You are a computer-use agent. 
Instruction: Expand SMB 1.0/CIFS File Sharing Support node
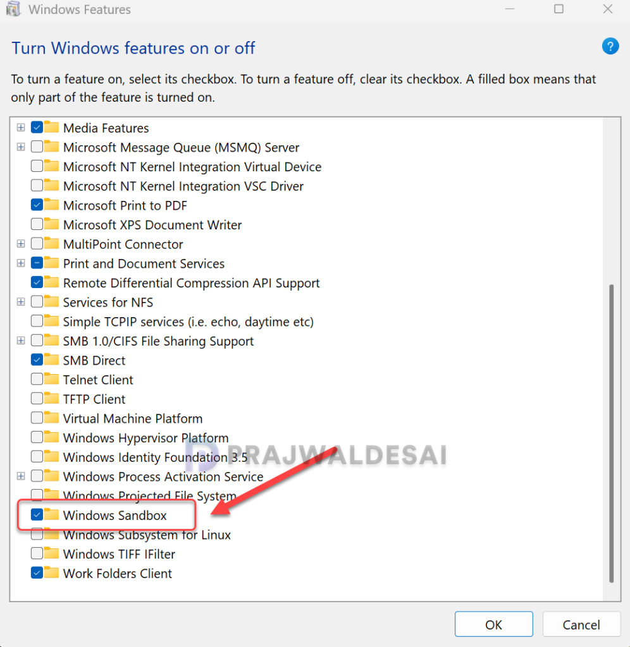coord(21,341)
